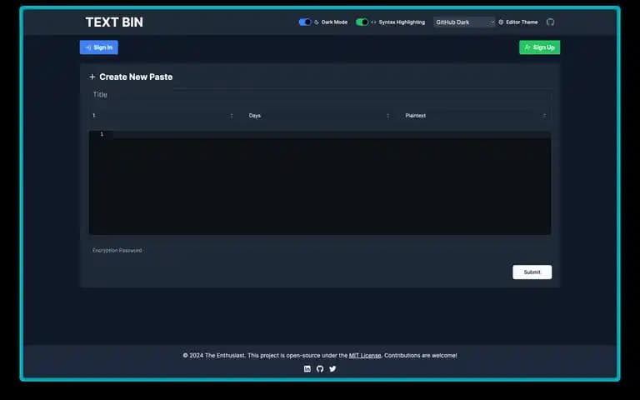Click the Sign In button
The height and width of the screenshot is (400, 640).
(99, 47)
